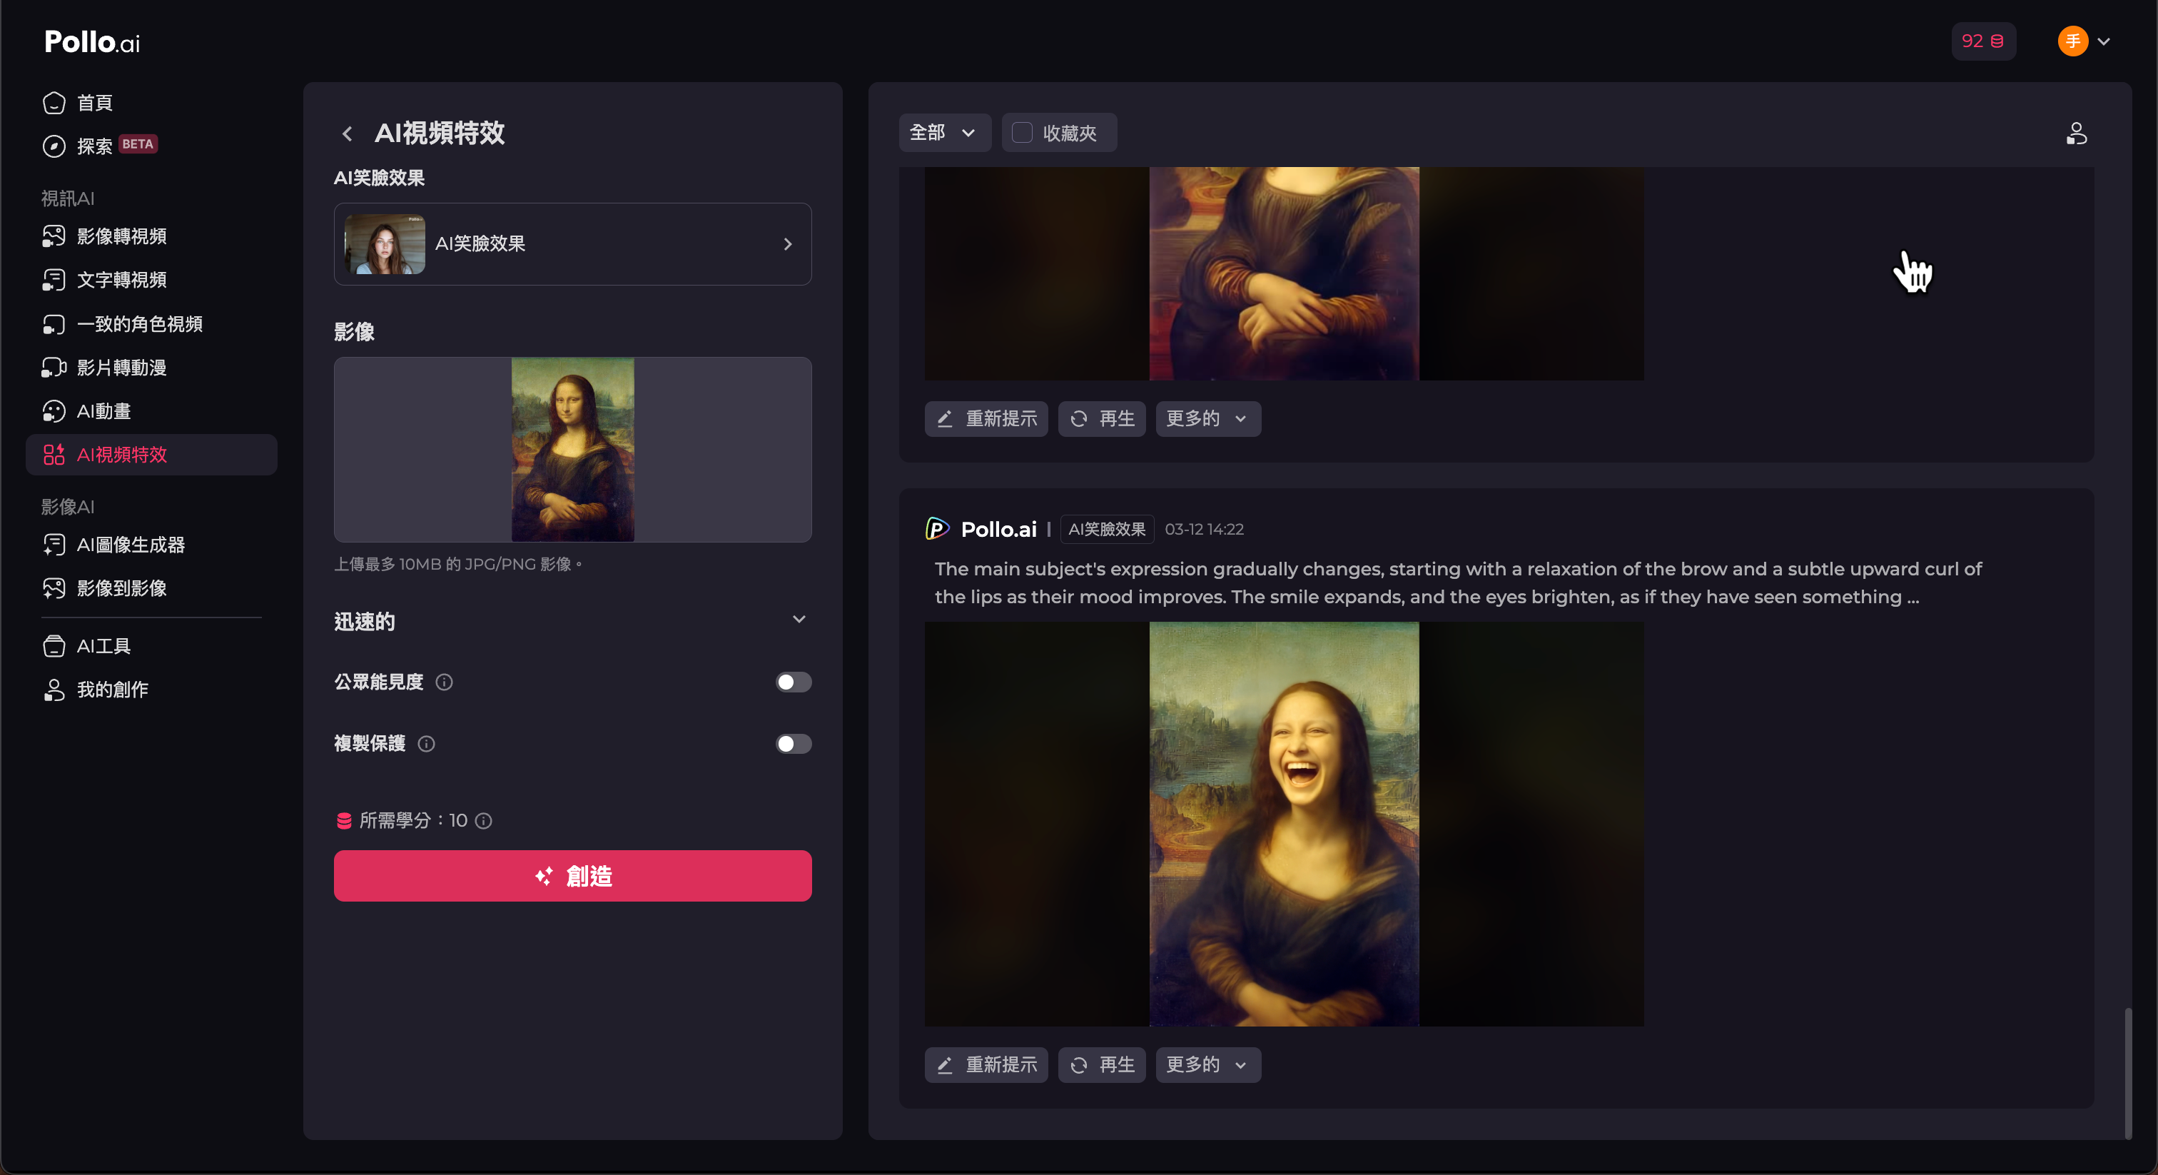This screenshot has width=2158, height=1175.
Task: Expand the 迅速的 section
Action: 799,620
